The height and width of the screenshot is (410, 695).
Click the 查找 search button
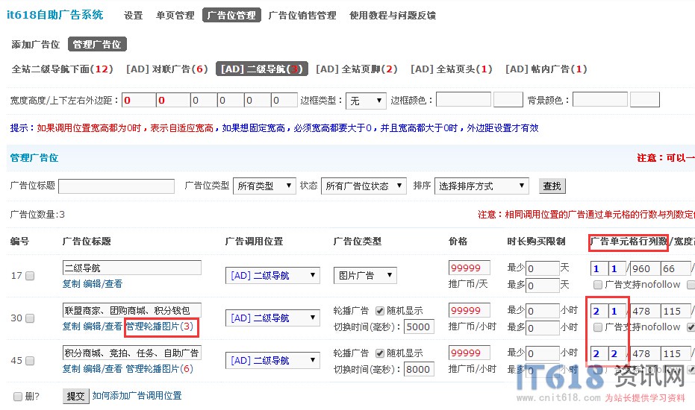(552, 186)
